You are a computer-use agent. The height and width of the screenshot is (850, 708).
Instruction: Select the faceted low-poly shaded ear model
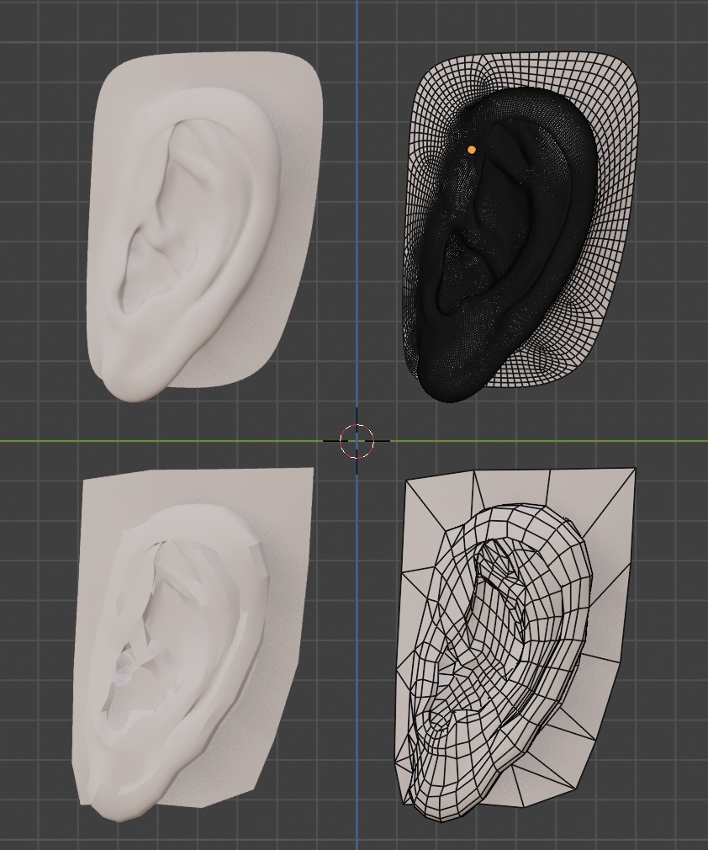[193, 645]
